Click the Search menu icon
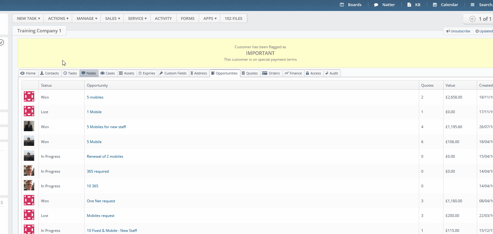 click(x=473, y=5)
